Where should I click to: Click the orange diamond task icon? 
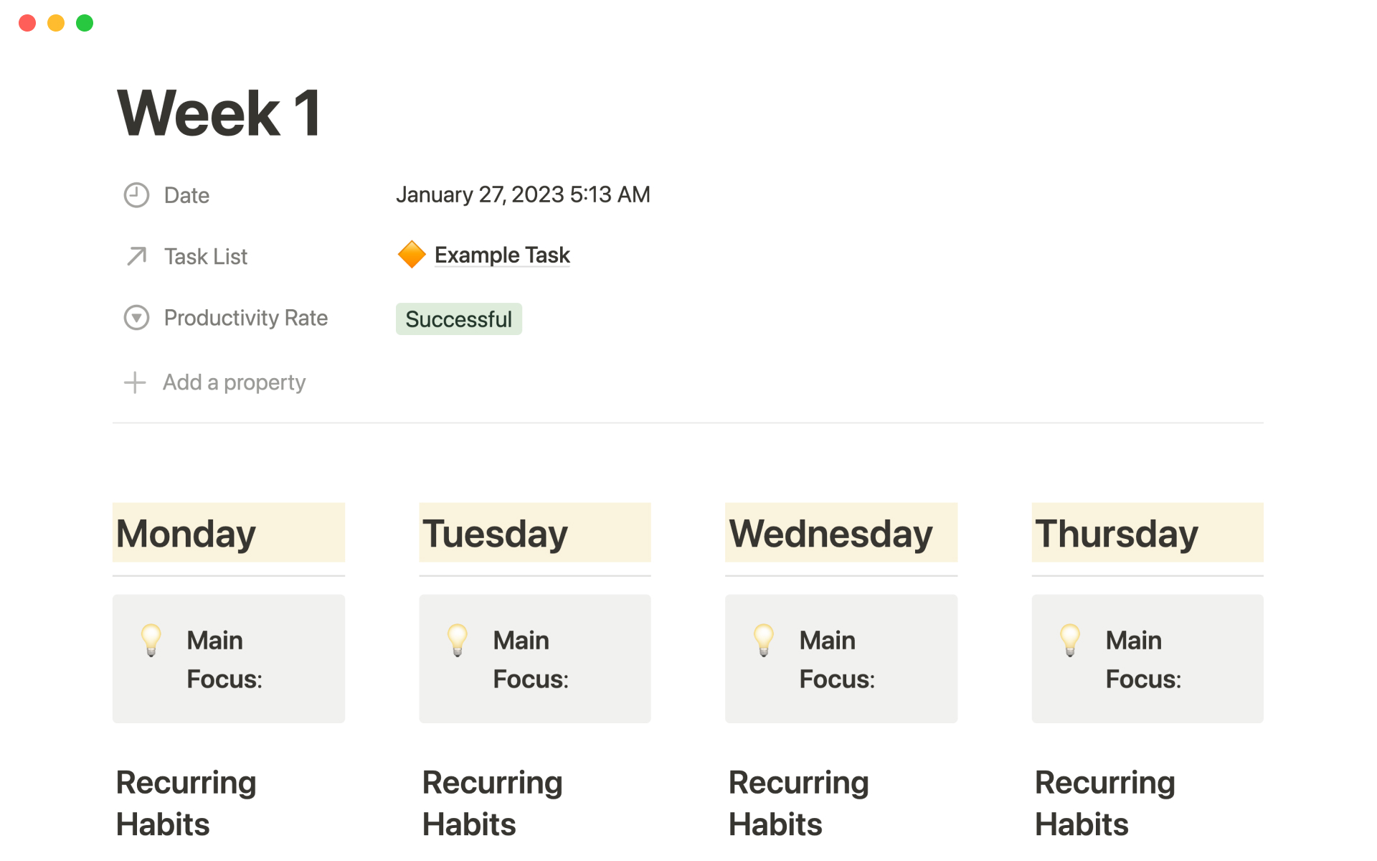click(412, 255)
